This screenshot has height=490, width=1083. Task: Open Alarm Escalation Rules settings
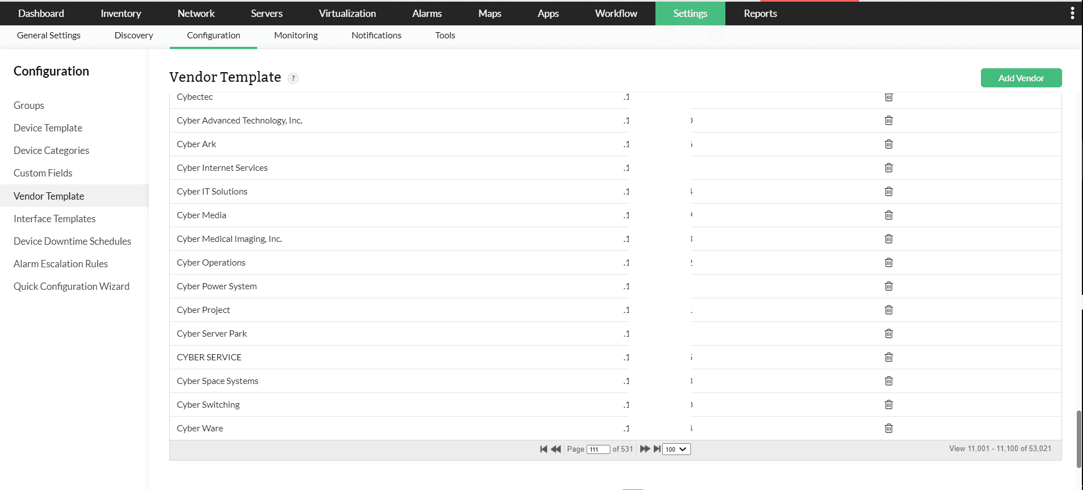click(60, 264)
